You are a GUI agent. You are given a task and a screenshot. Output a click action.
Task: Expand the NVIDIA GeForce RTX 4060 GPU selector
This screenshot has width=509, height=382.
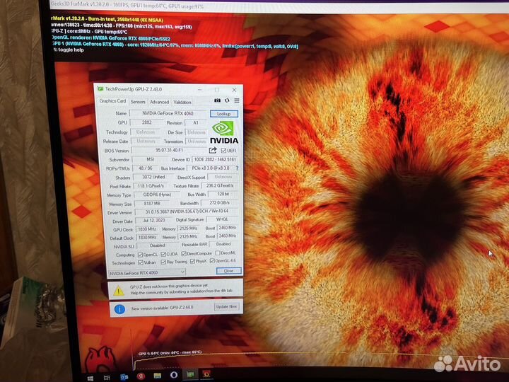pyautogui.click(x=147, y=273)
